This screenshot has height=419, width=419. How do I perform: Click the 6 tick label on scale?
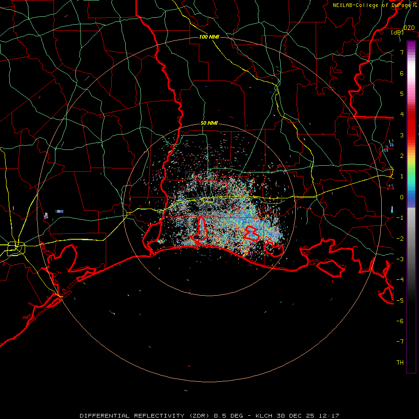coord(402,73)
